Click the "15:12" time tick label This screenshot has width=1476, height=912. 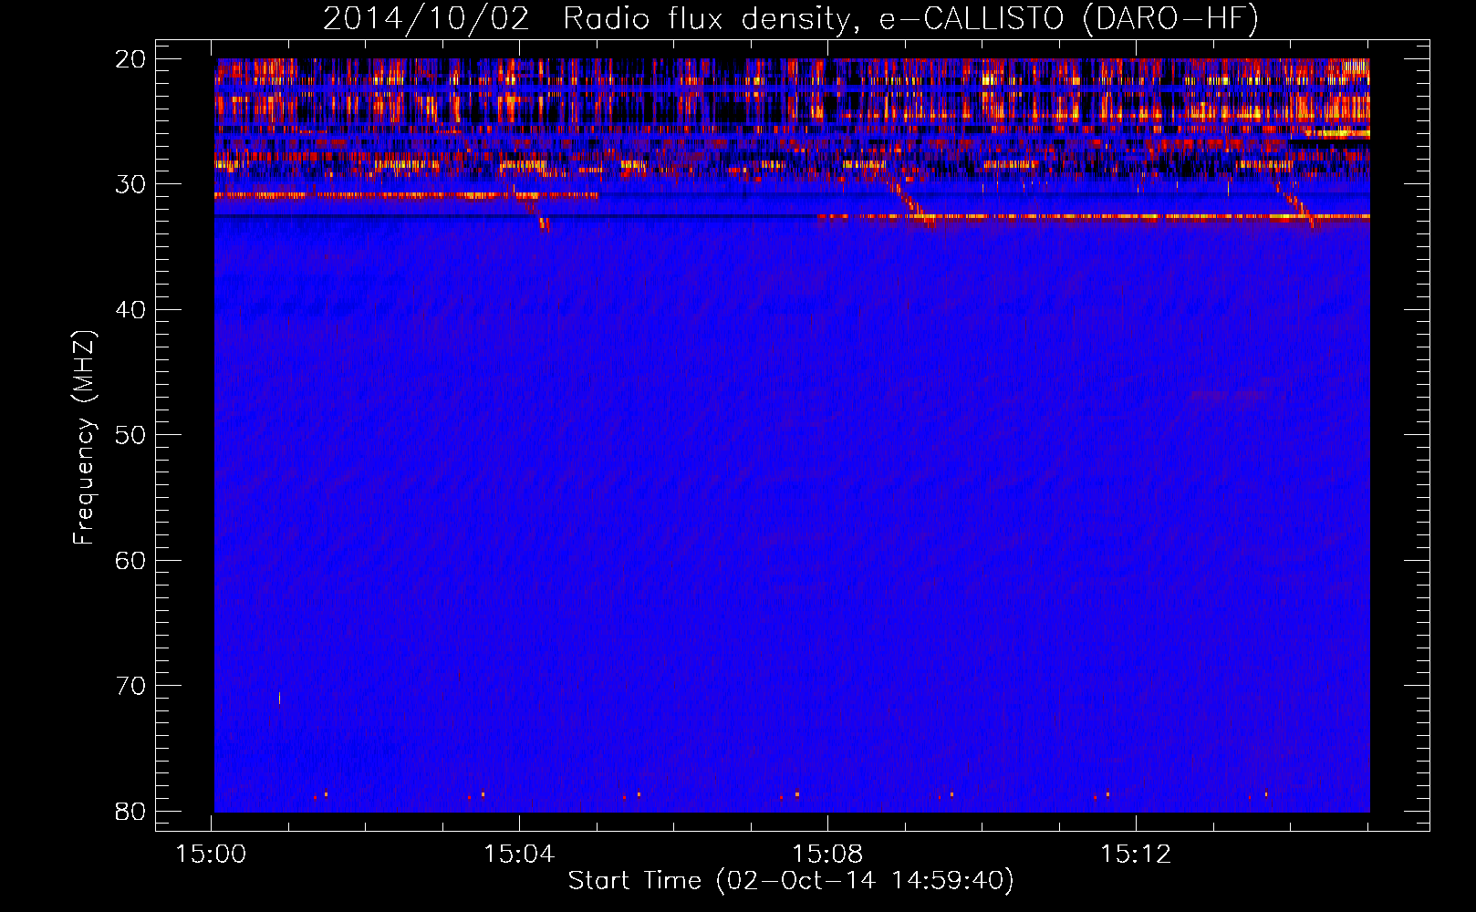pos(1136,855)
